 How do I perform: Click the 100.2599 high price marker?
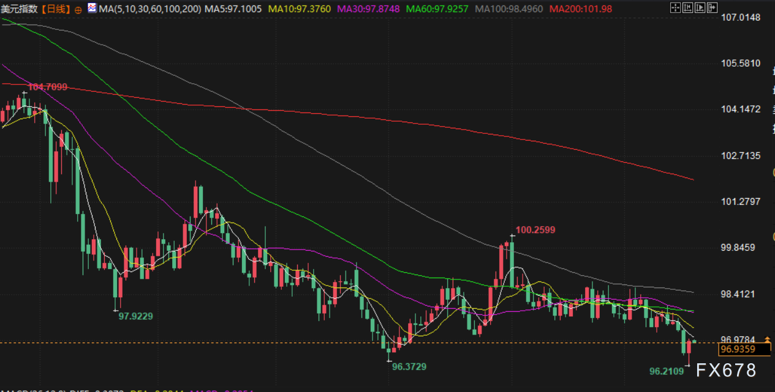point(535,230)
